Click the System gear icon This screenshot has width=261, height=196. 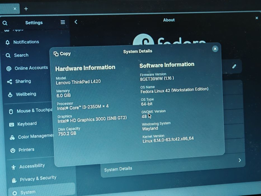15,193
